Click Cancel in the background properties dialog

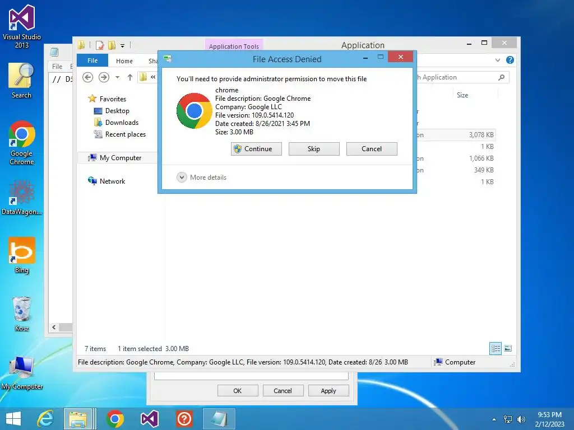[x=283, y=390]
